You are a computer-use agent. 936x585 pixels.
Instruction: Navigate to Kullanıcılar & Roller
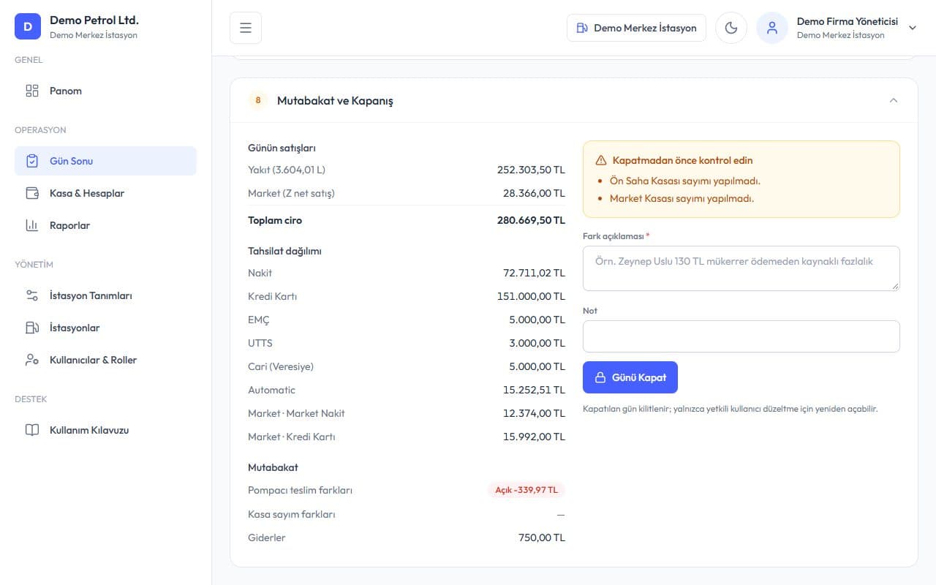coord(105,360)
